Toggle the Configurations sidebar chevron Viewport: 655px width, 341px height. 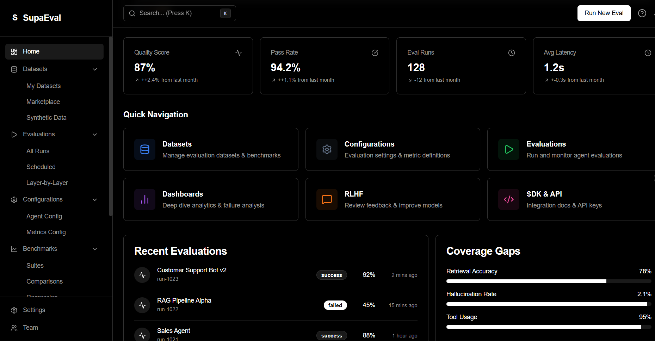click(95, 200)
